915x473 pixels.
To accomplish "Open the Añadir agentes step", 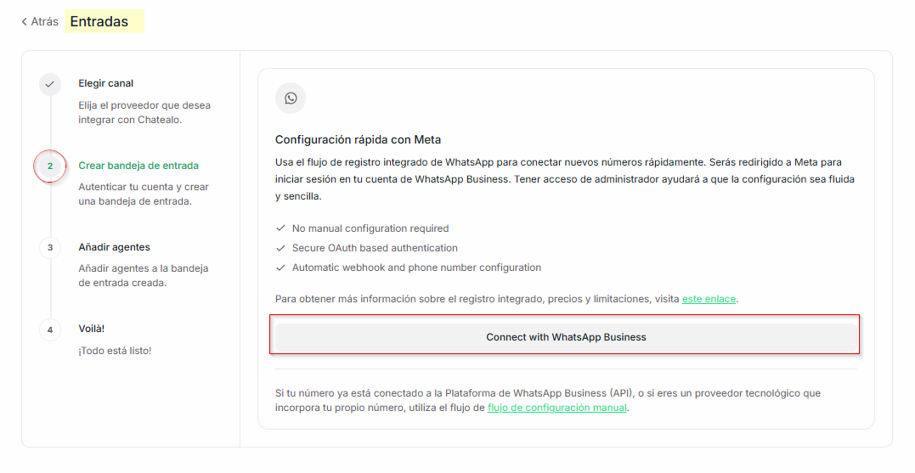I will click(x=115, y=247).
